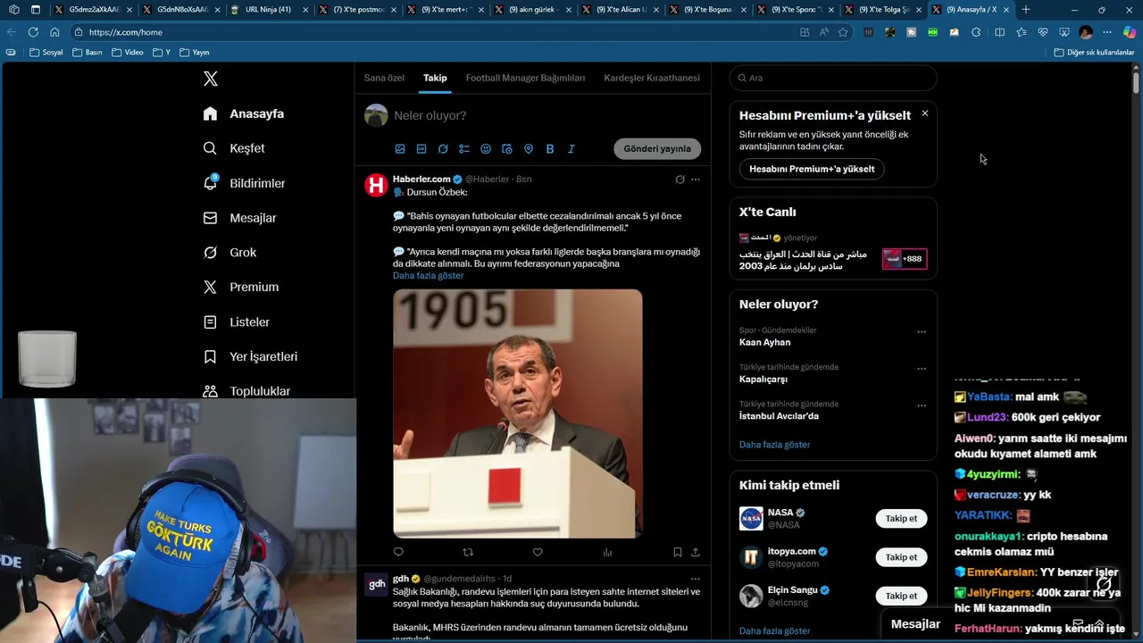Open more options for İstanbul Avcılar'da trend
Viewport: 1143px width, 643px height.
[922, 405]
